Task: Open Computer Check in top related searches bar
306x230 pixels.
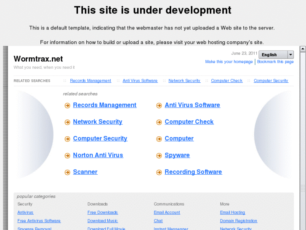Action: coord(227,81)
